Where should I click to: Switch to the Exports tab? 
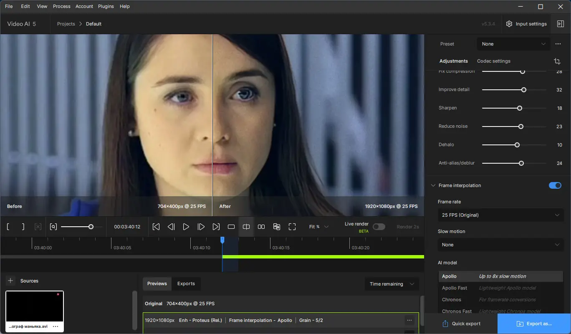[186, 283]
